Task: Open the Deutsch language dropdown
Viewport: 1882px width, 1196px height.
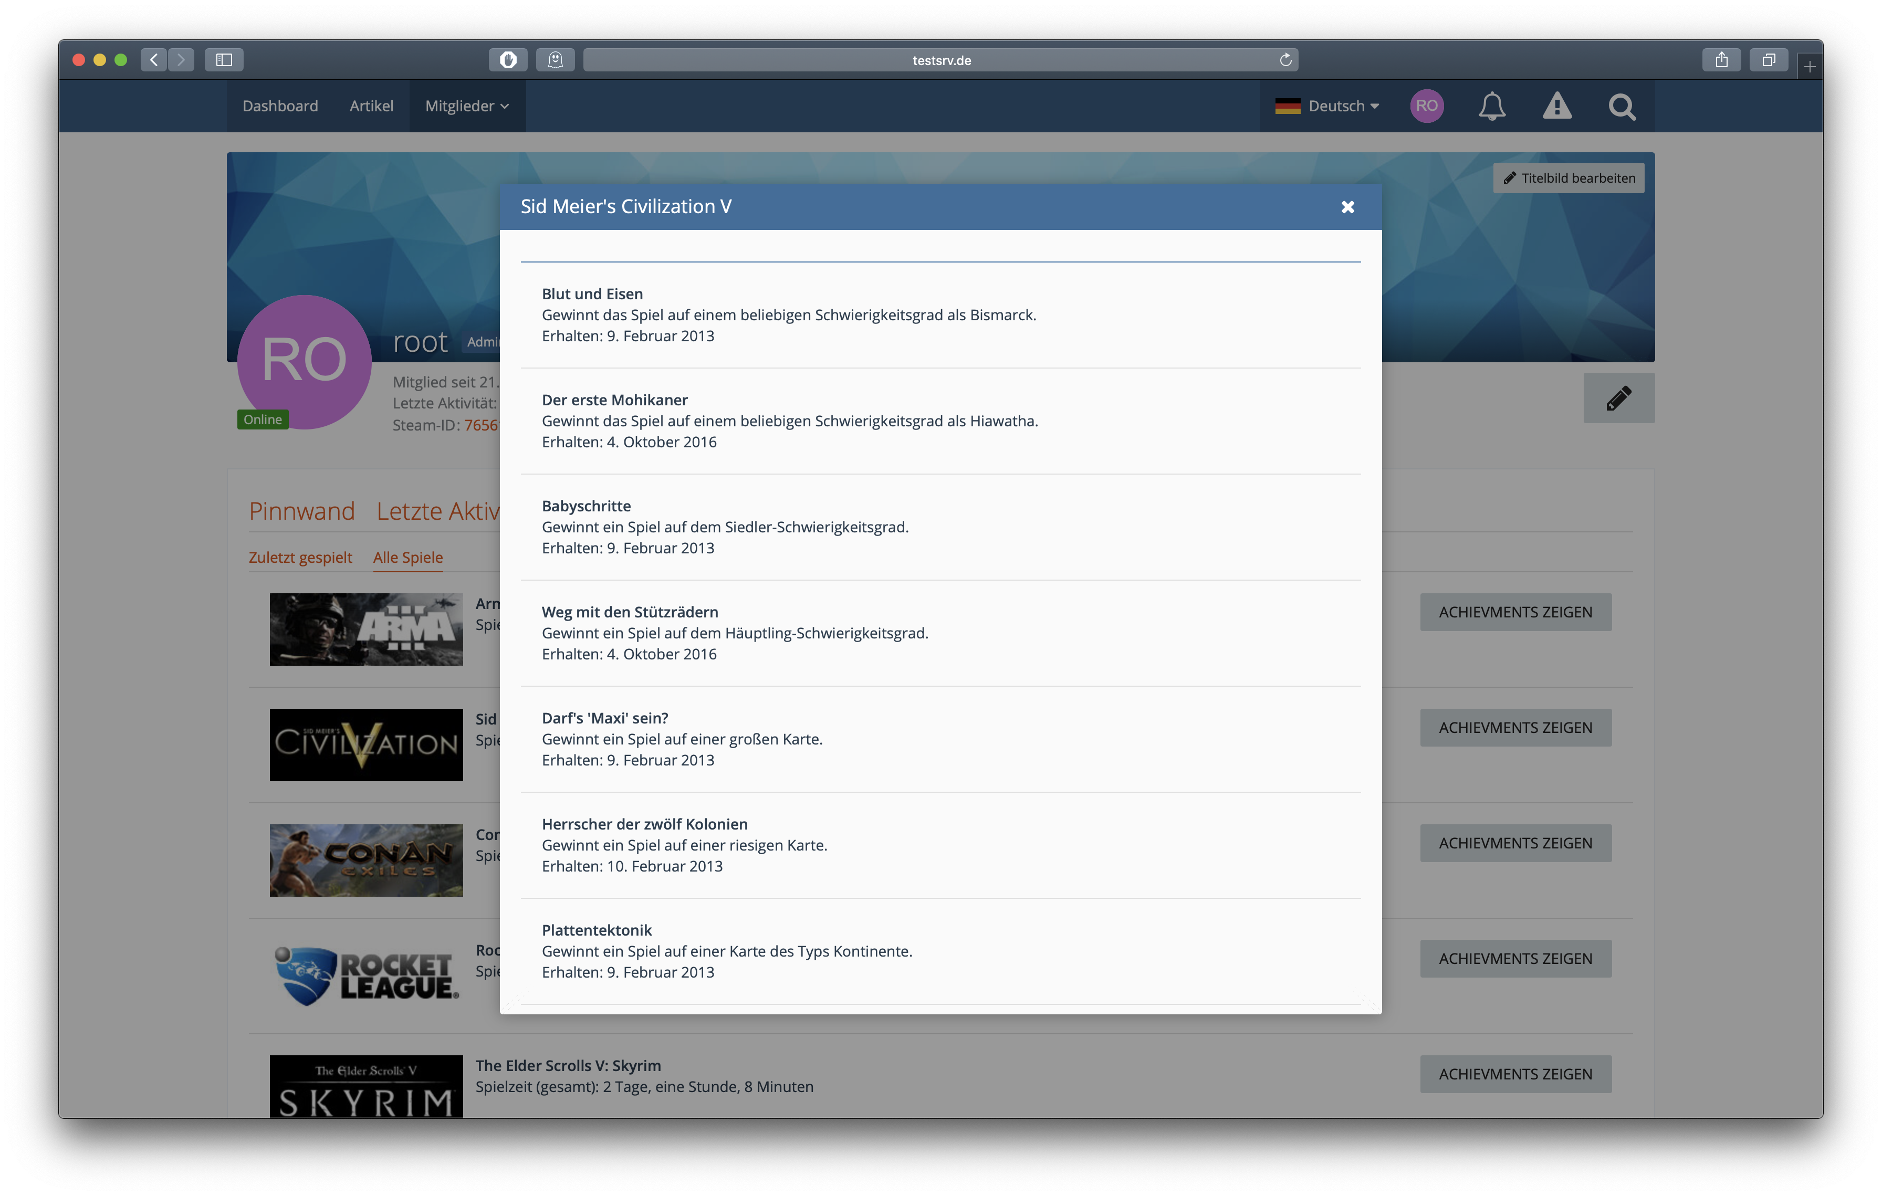Action: 1326,106
